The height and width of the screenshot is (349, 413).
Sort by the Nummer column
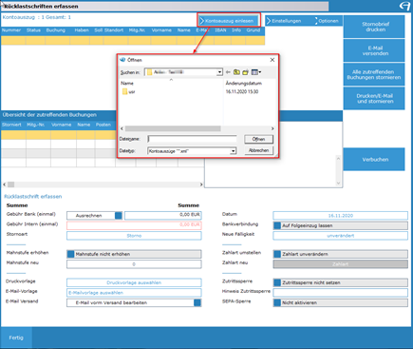tap(11, 30)
